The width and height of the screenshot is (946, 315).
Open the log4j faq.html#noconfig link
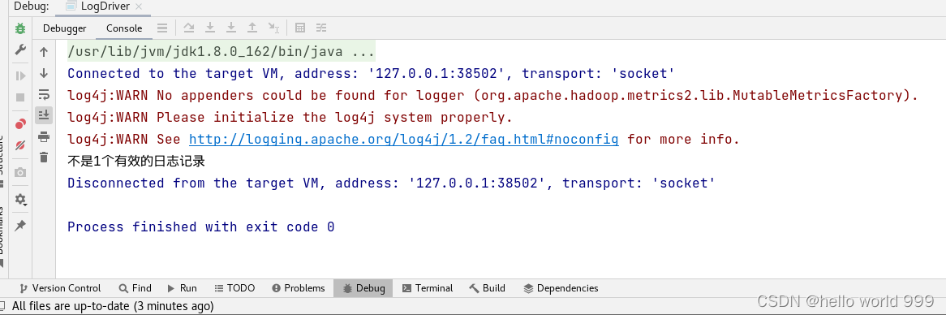(403, 140)
